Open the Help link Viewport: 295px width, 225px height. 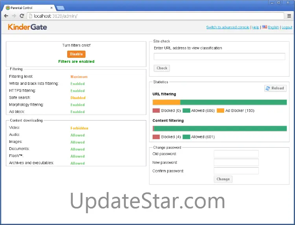pyautogui.click(x=256, y=27)
